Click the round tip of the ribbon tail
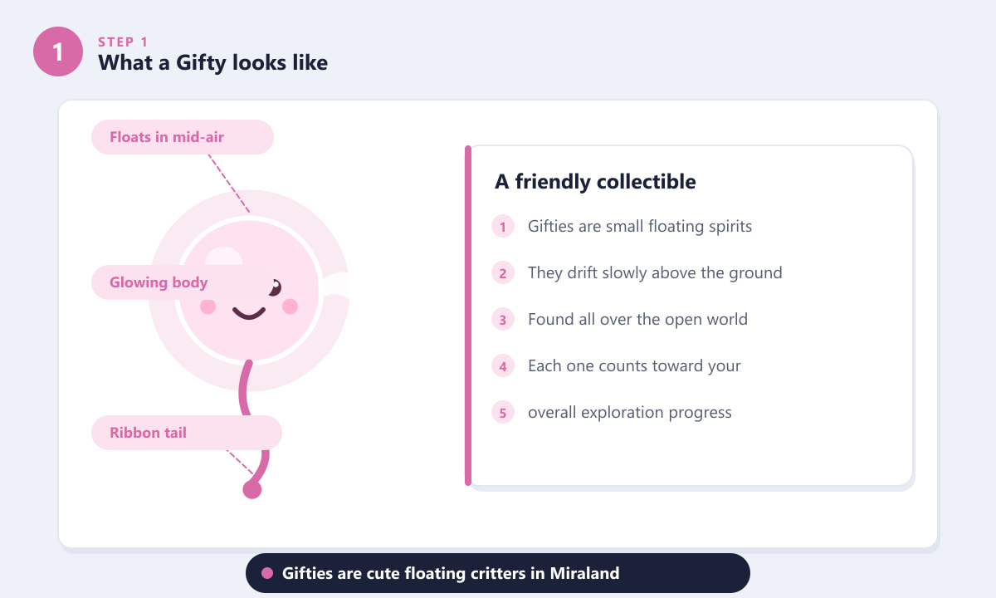Image resolution: width=996 pixels, height=598 pixels. coord(252,489)
